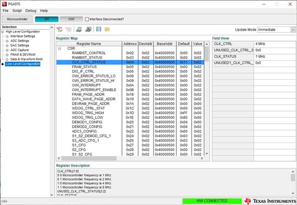Click the Microcontroller button
The width and height of the screenshot is (297, 205).
coord(17,19)
